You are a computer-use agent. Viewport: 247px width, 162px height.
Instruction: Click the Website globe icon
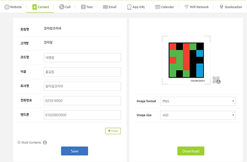click(7, 7)
